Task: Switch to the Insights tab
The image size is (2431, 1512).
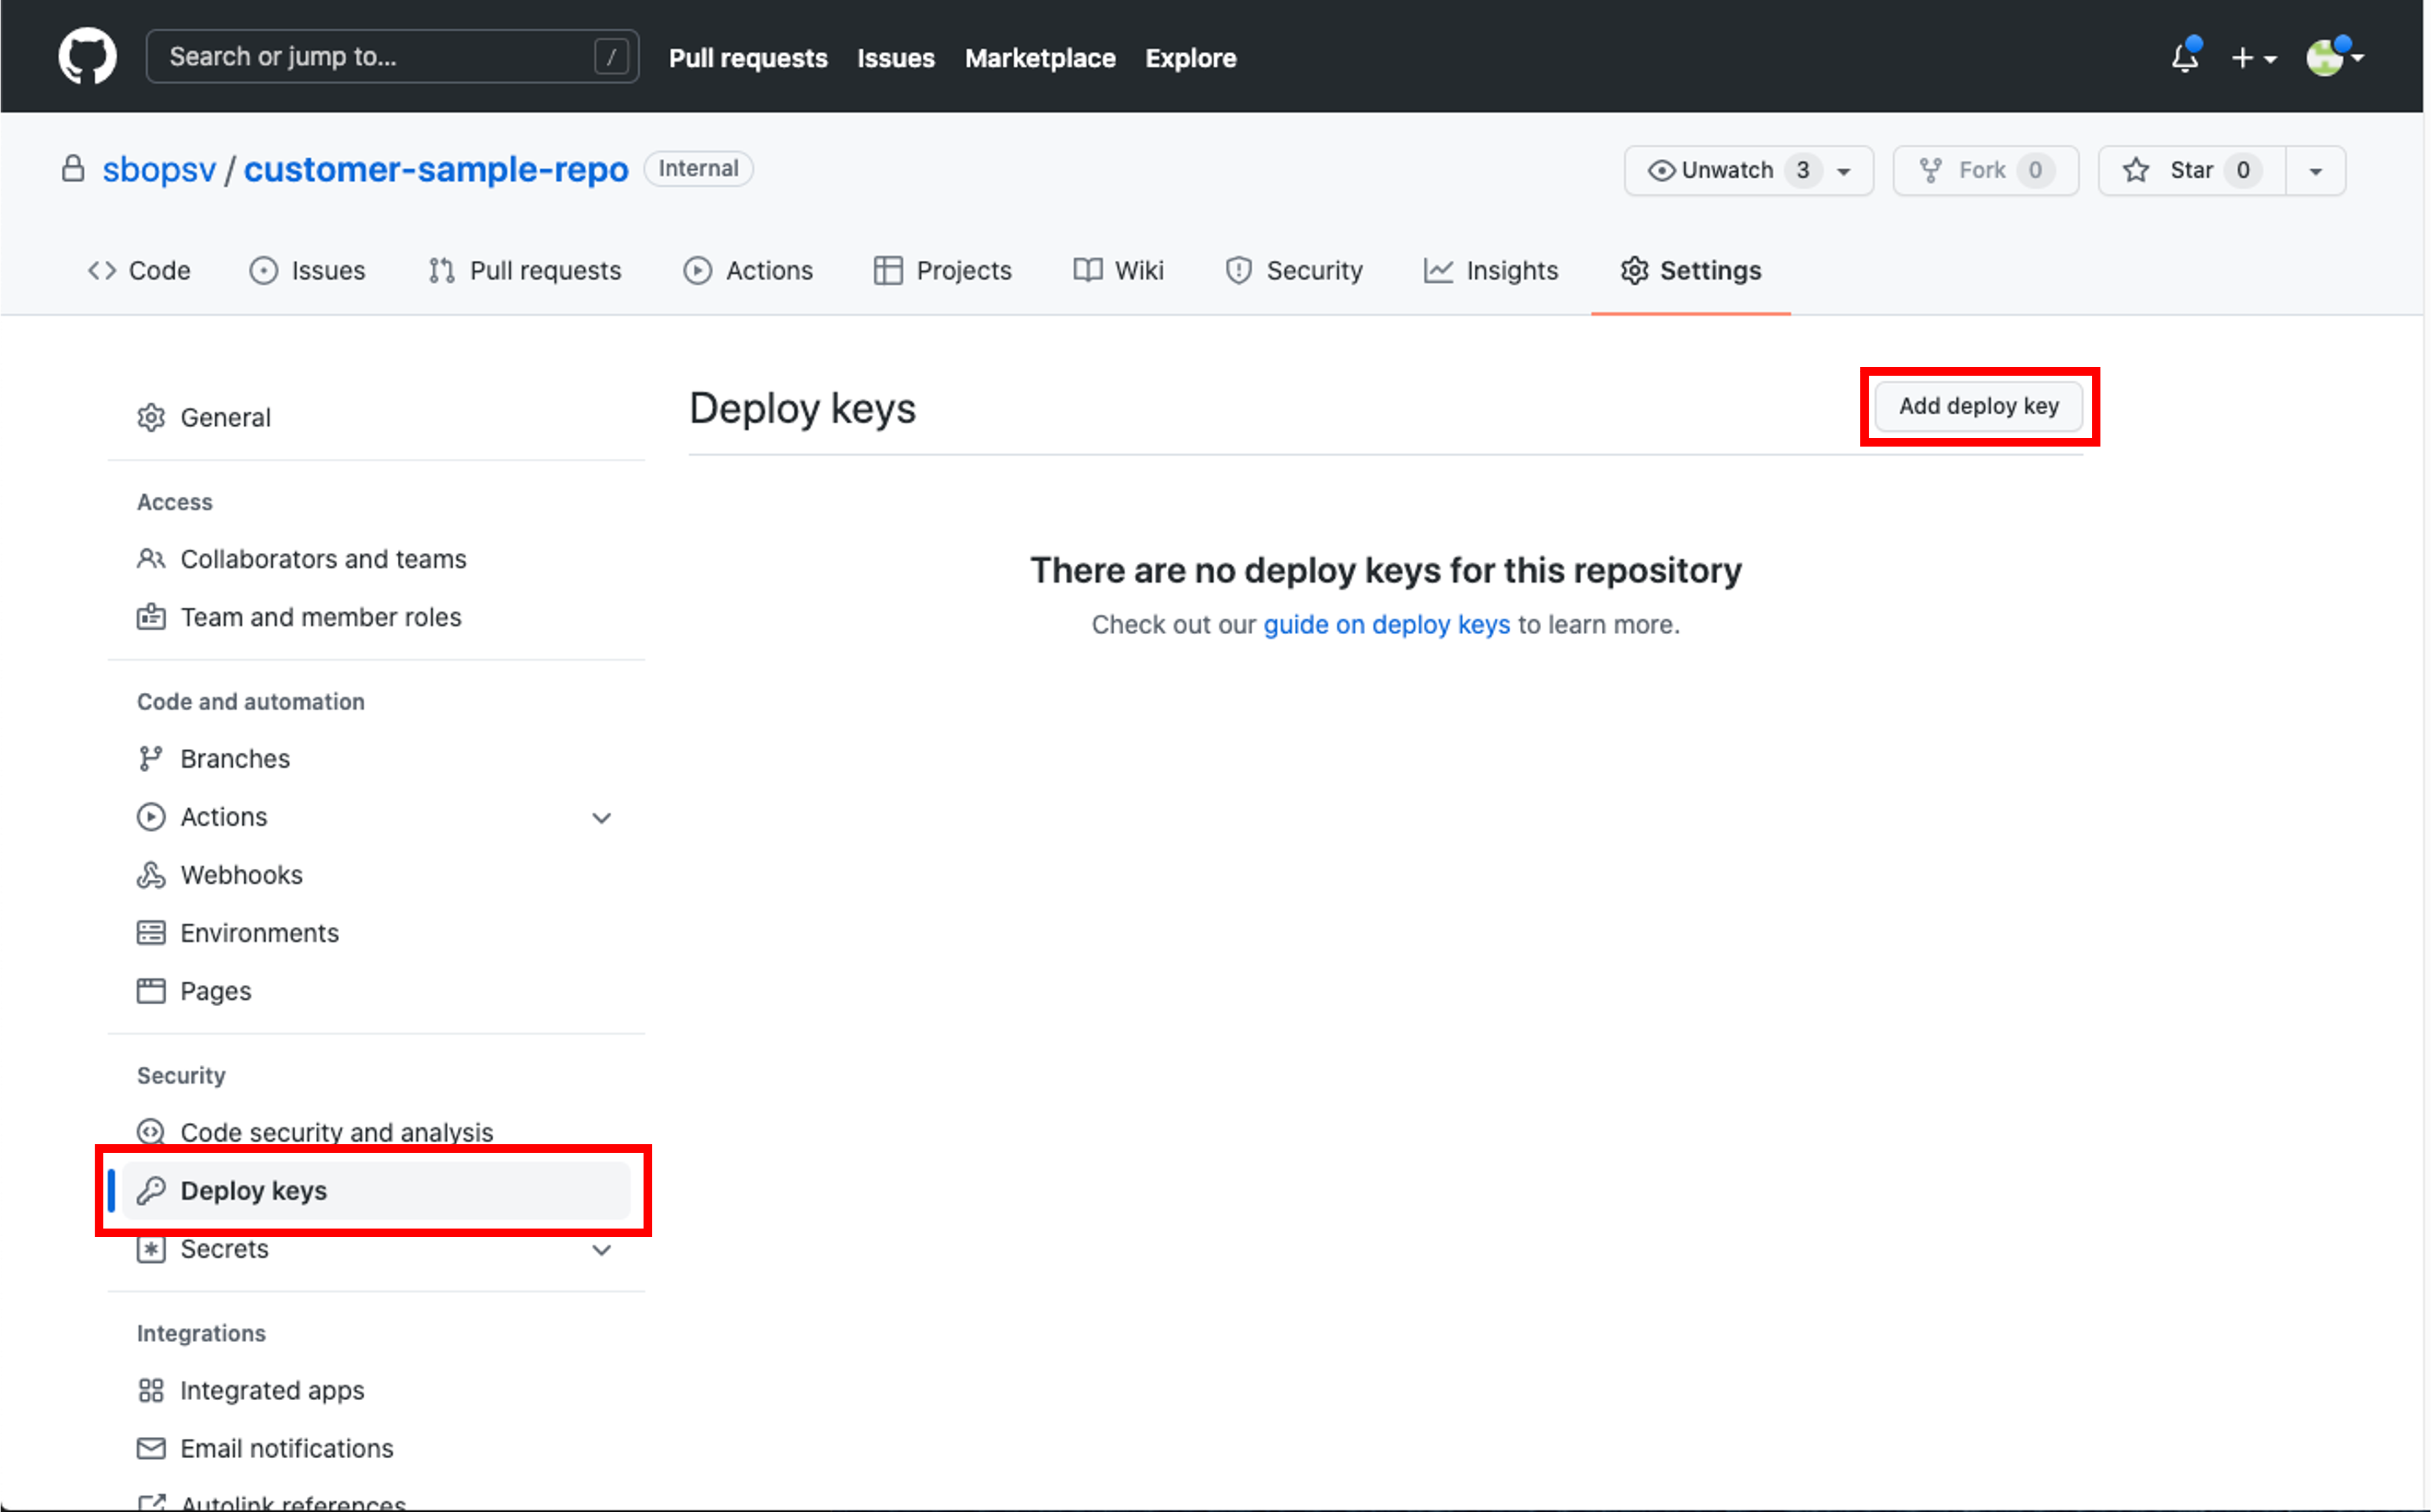Action: 1490,270
